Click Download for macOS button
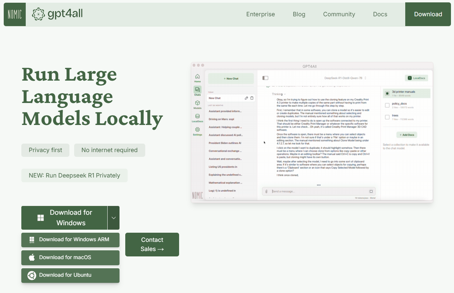Image resolution: width=454 pixels, height=293 pixels. pyautogui.click(x=70, y=257)
